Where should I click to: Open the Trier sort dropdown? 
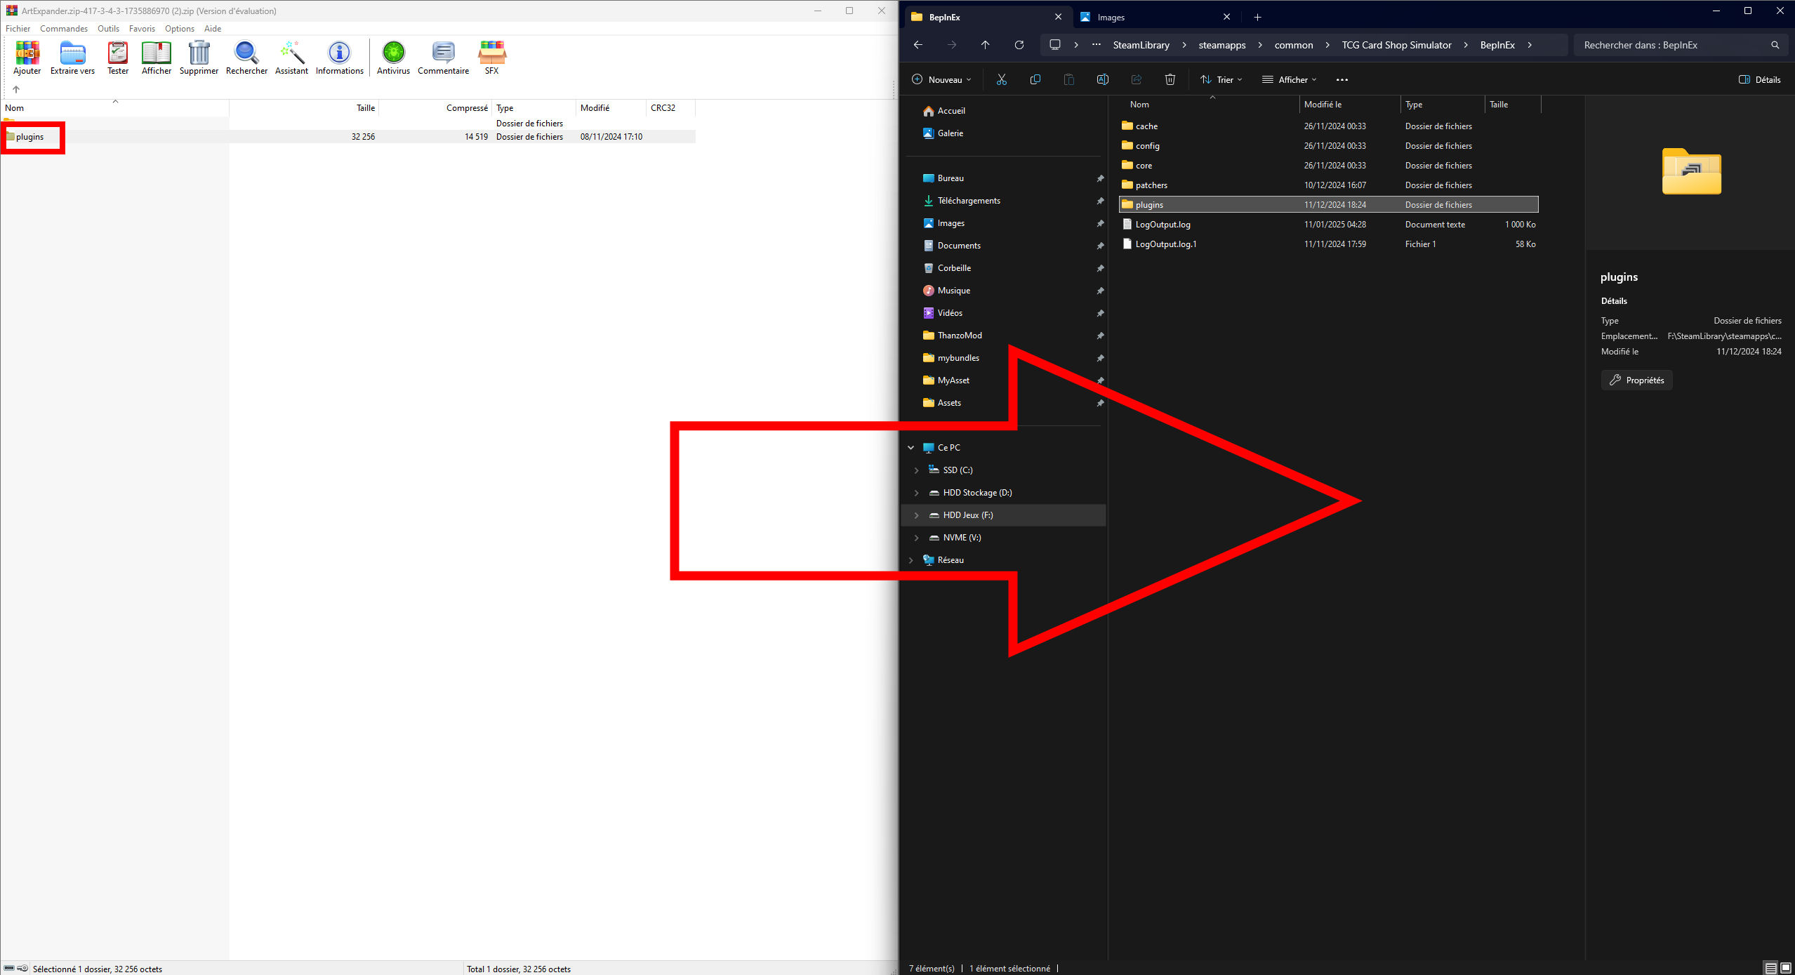(1221, 79)
